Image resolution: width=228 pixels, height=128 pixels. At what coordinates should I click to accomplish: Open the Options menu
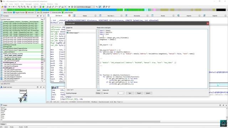[x=43, y=4]
